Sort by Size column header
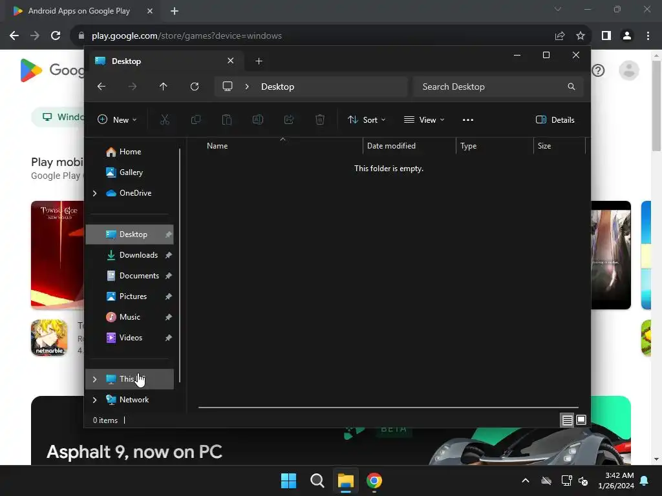 (560, 146)
